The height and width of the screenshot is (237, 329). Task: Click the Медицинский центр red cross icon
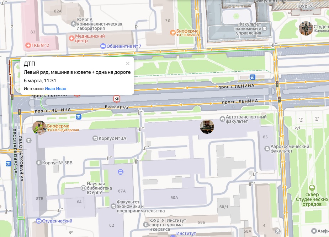coord(71,38)
